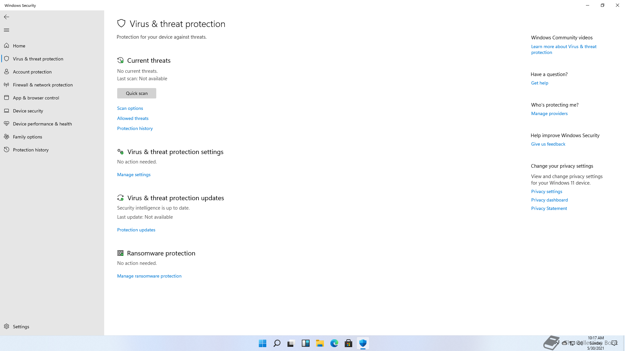The height and width of the screenshot is (351, 625).
Task: Click the Get help link
Action: (540, 83)
